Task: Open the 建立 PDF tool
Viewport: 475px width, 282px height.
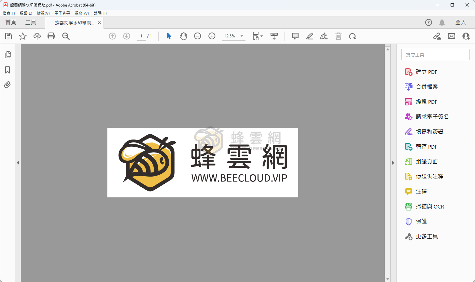Action: 421,72
